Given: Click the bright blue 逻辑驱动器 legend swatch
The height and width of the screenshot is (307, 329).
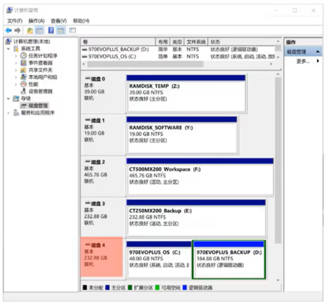Looking at the screenshot, I should coord(185,288).
